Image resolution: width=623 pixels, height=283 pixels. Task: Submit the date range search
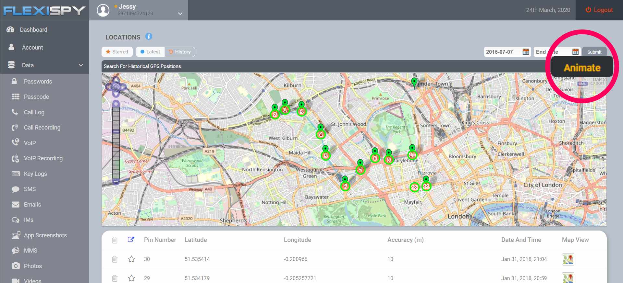[x=594, y=52]
